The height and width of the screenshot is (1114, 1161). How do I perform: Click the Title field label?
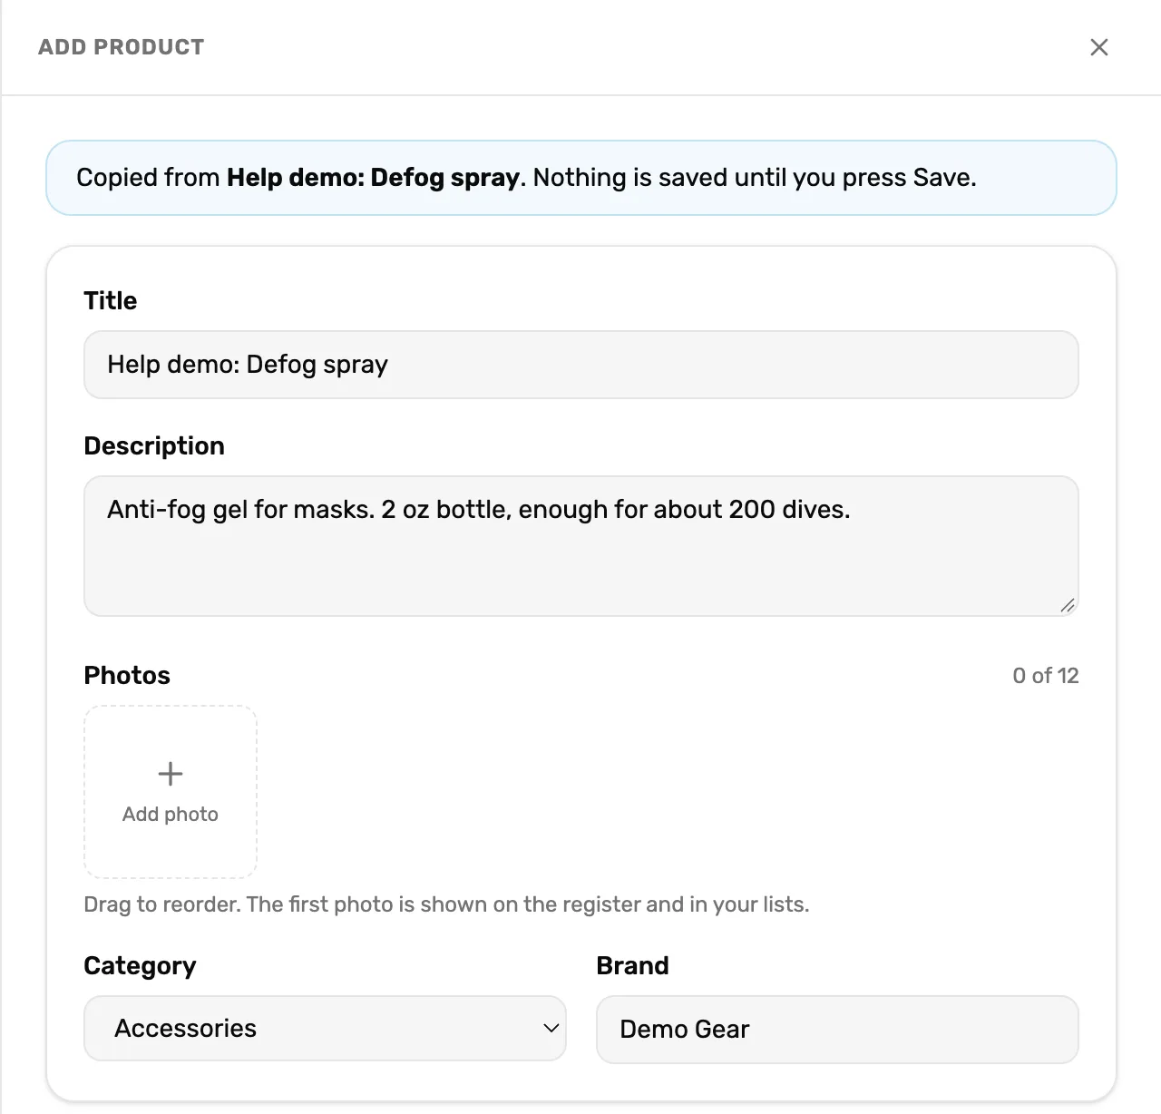[x=111, y=301]
